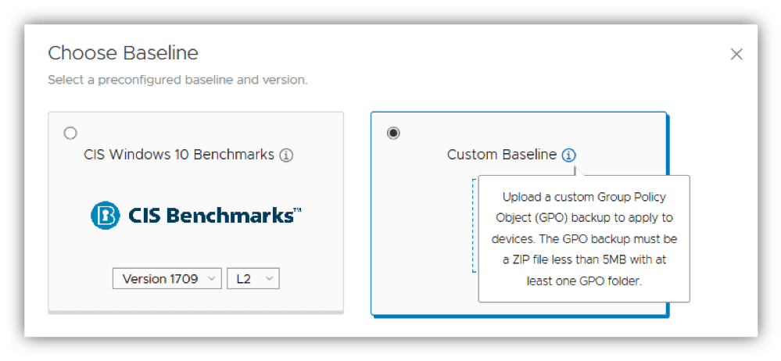Click the info icon beside Custom Baseline
This screenshot has height=361, width=781.
[568, 155]
